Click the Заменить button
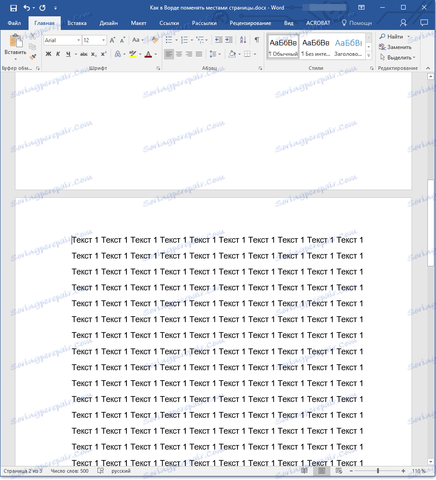Image resolution: width=436 pixels, height=480 pixels. 395,47
